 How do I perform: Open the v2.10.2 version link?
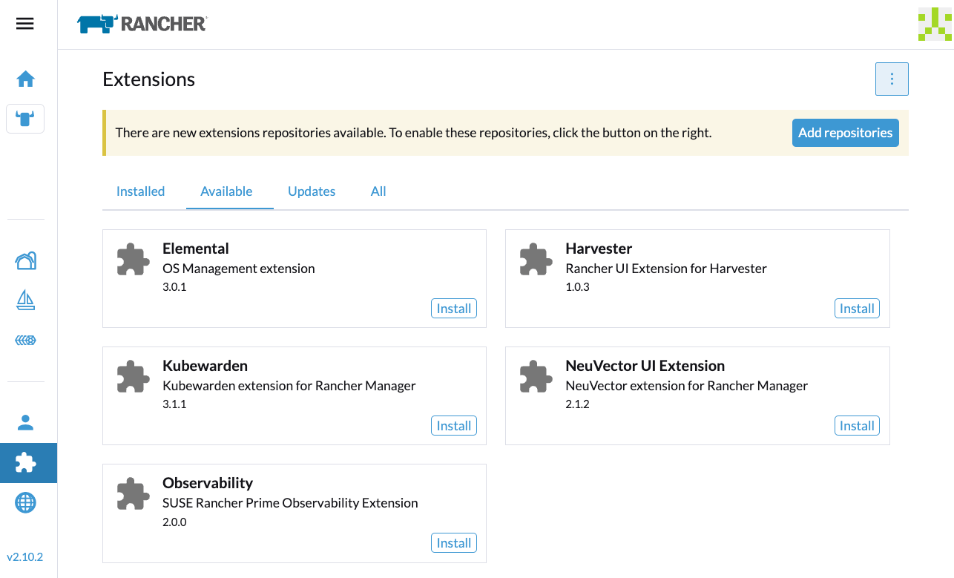[x=25, y=556]
